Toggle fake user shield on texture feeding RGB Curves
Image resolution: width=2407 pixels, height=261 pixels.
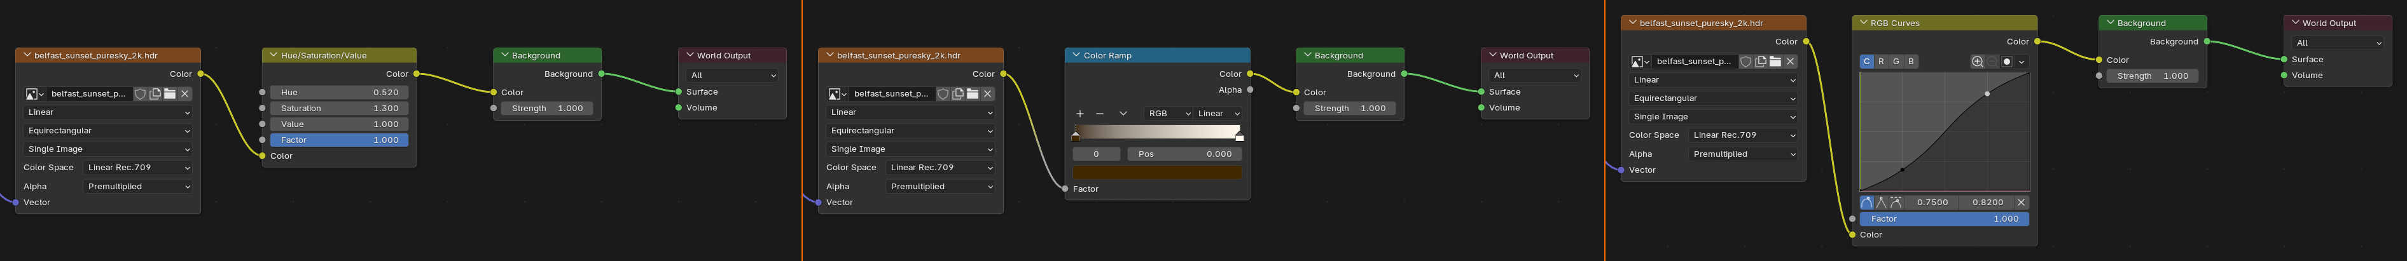[x=1745, y=62]
